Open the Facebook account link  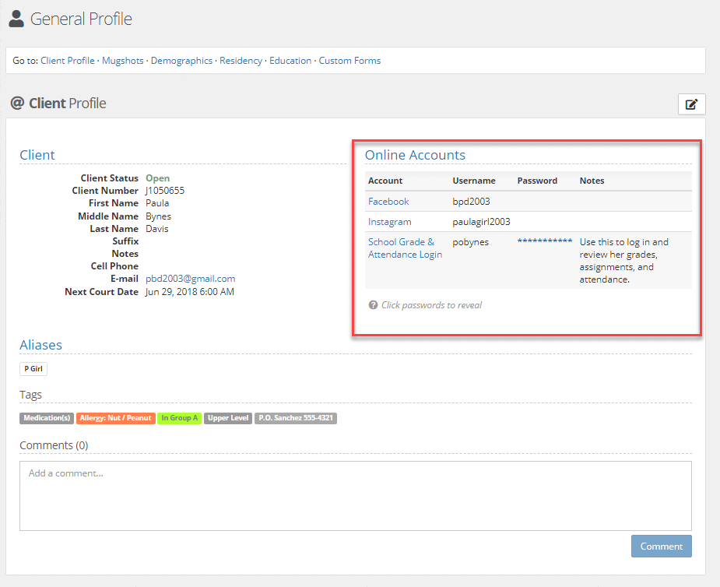click(388, 202)
